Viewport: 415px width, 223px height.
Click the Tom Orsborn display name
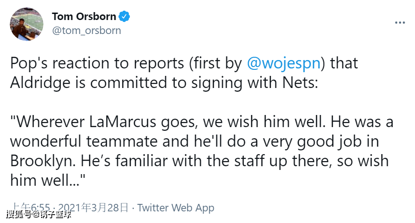coord(84,16)
